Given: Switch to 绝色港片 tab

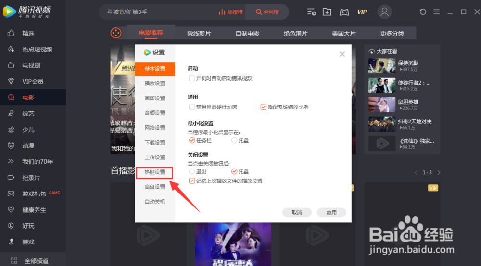Looking at the screenshot, I should point(295,33).
